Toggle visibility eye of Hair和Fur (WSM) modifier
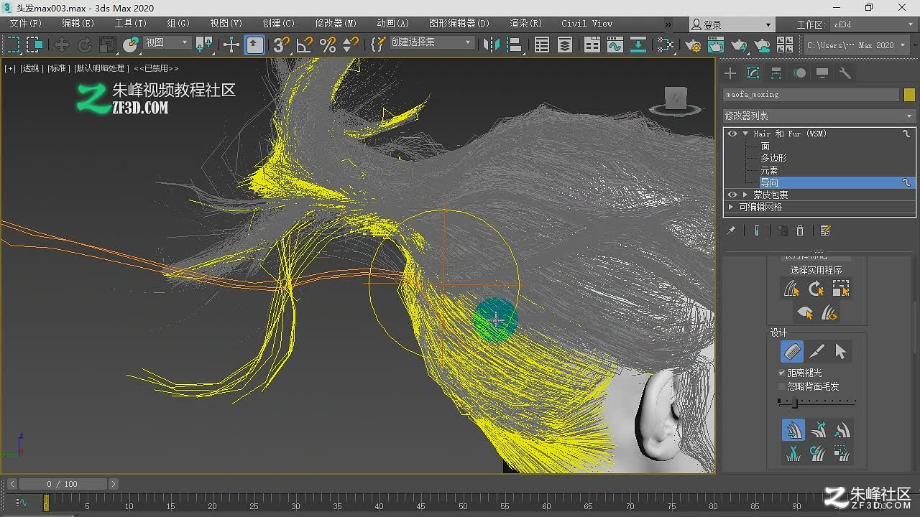 coord(732,134)
